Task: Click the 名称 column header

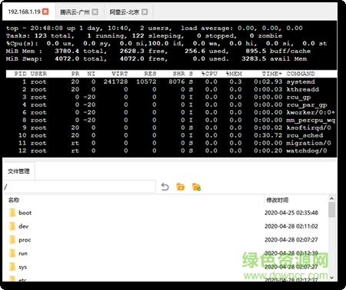Action: point(14,200)
